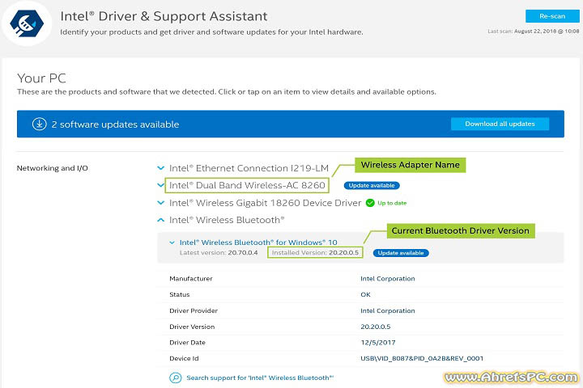Image resolution: width=583 pixels, height=388 pixels.
Task: Click Intel Corporation Manufacturer value
Action: 387,279
